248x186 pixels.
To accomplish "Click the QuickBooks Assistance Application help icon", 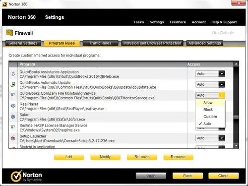I will coord(13,74).
